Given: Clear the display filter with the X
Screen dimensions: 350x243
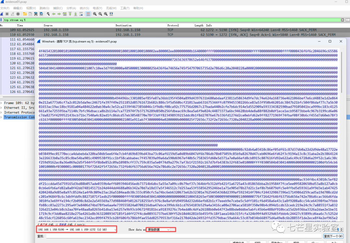Looking at the screenshot, I should click(x=343, y=20).
